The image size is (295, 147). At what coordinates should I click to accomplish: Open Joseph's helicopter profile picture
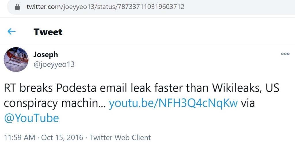(16, 59)
